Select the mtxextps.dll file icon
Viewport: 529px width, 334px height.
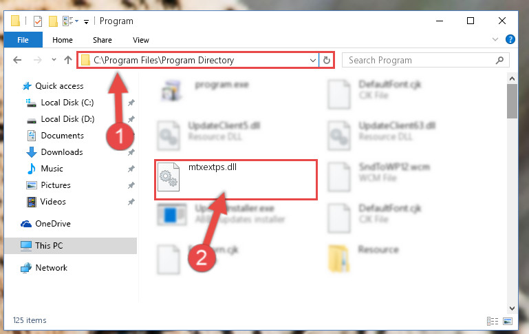point(169,177)
